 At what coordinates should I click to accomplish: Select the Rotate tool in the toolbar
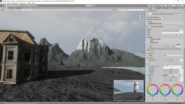tap(8, 5)
